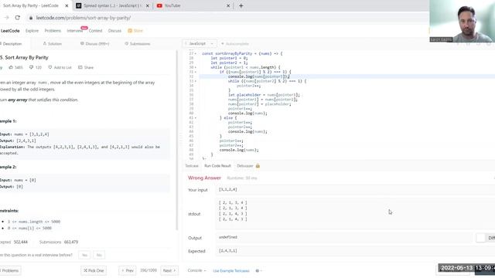Open the Discuss nav item

[x=114, y=31]
